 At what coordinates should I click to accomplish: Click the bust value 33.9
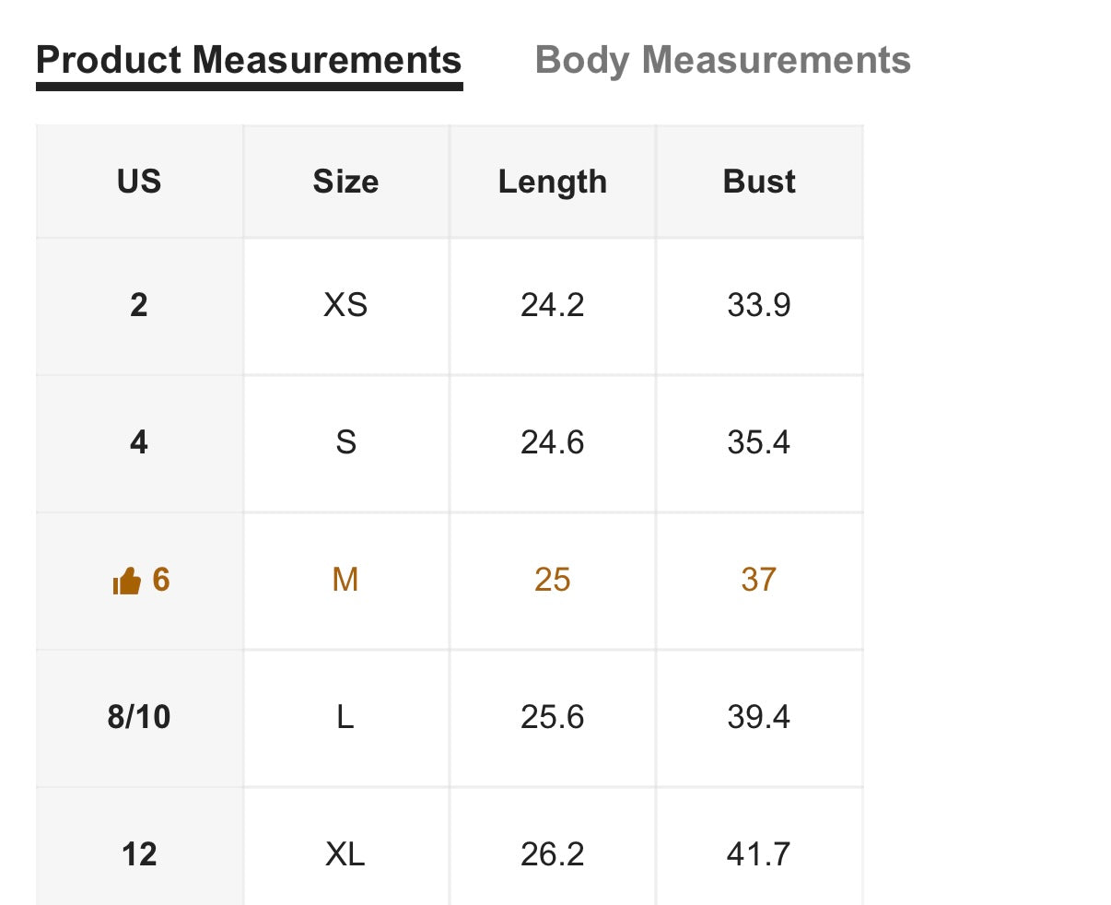click(759, 305)
